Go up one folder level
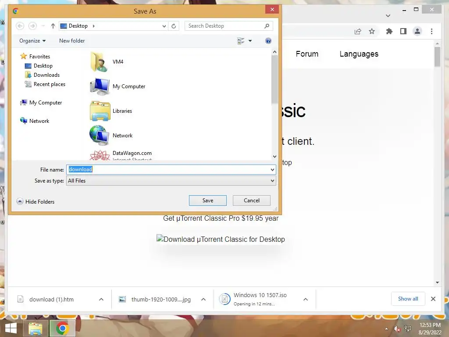This screenshot has width=449, height=337. [x=53, y=26]
